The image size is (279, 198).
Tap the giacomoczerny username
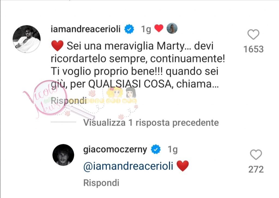(x=115, y=149)
